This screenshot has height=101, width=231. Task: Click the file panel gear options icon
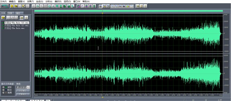(21, 17)
